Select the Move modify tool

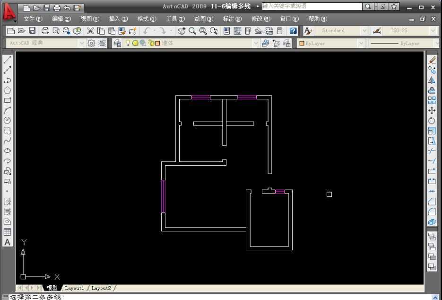(432, 110)
